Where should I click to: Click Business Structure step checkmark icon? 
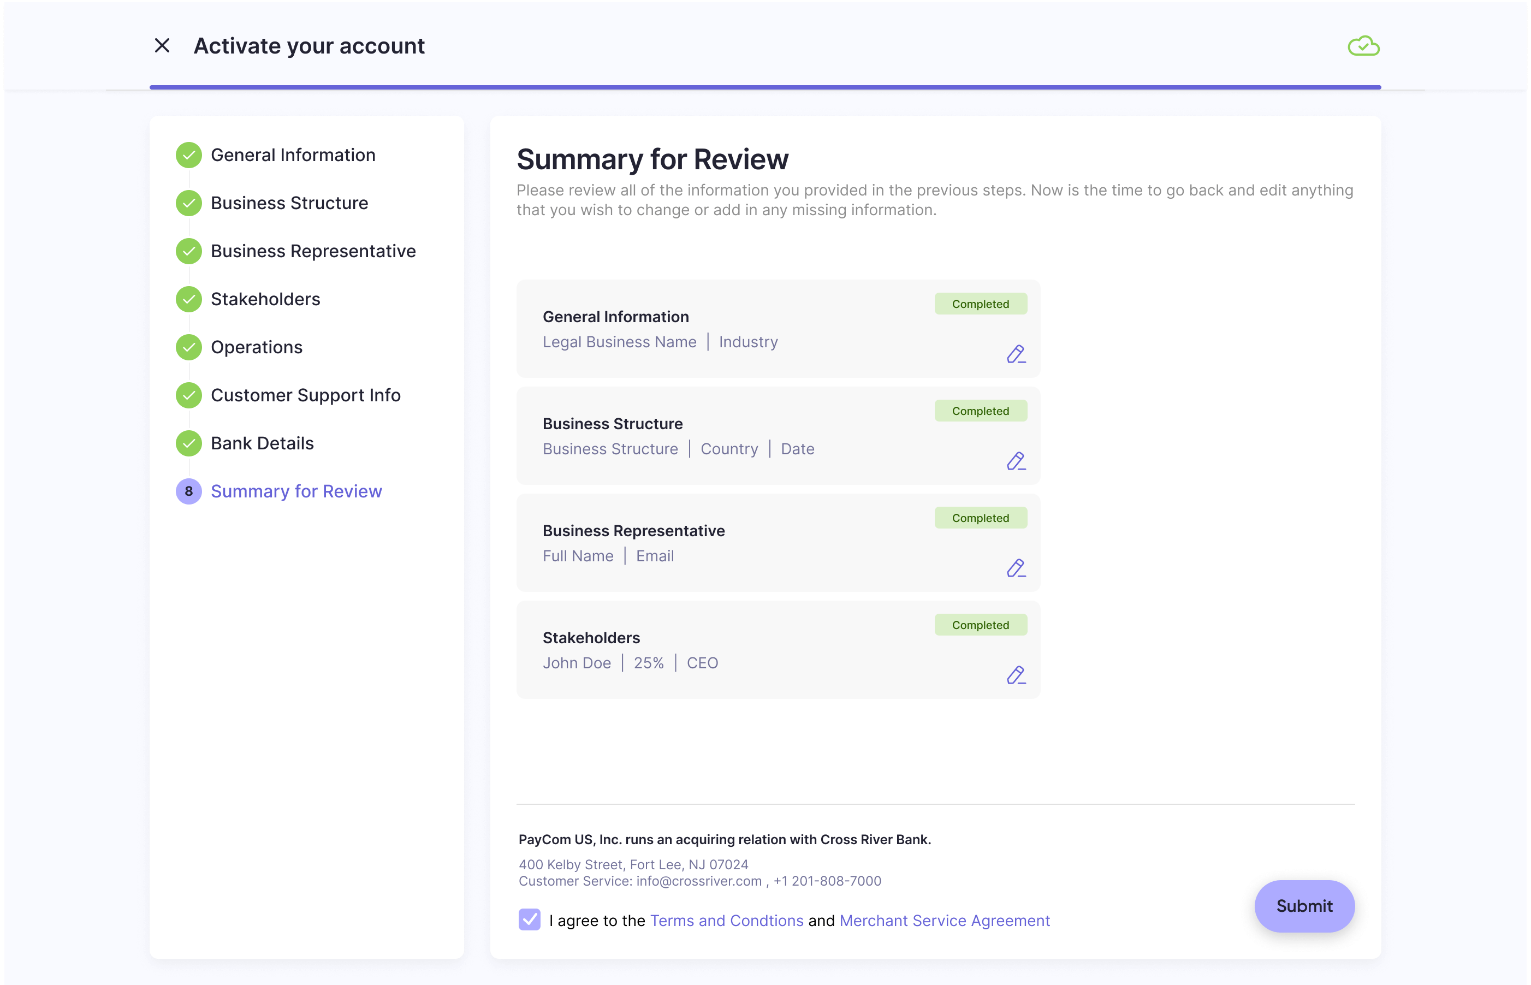(x=189, y=203)
